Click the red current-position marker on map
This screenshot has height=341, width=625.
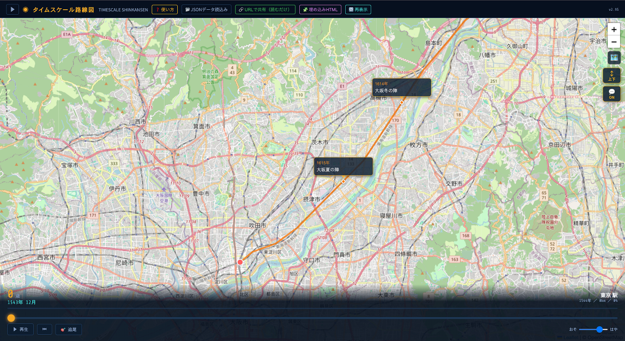[x=240, y=262]
